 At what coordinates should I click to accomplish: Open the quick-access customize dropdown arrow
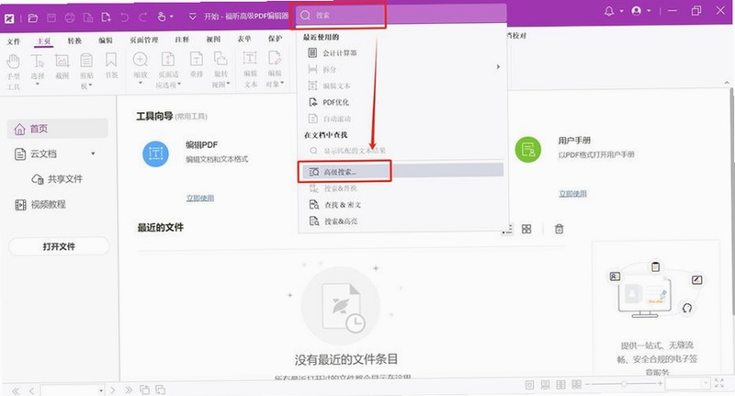[x=192, y=17]
